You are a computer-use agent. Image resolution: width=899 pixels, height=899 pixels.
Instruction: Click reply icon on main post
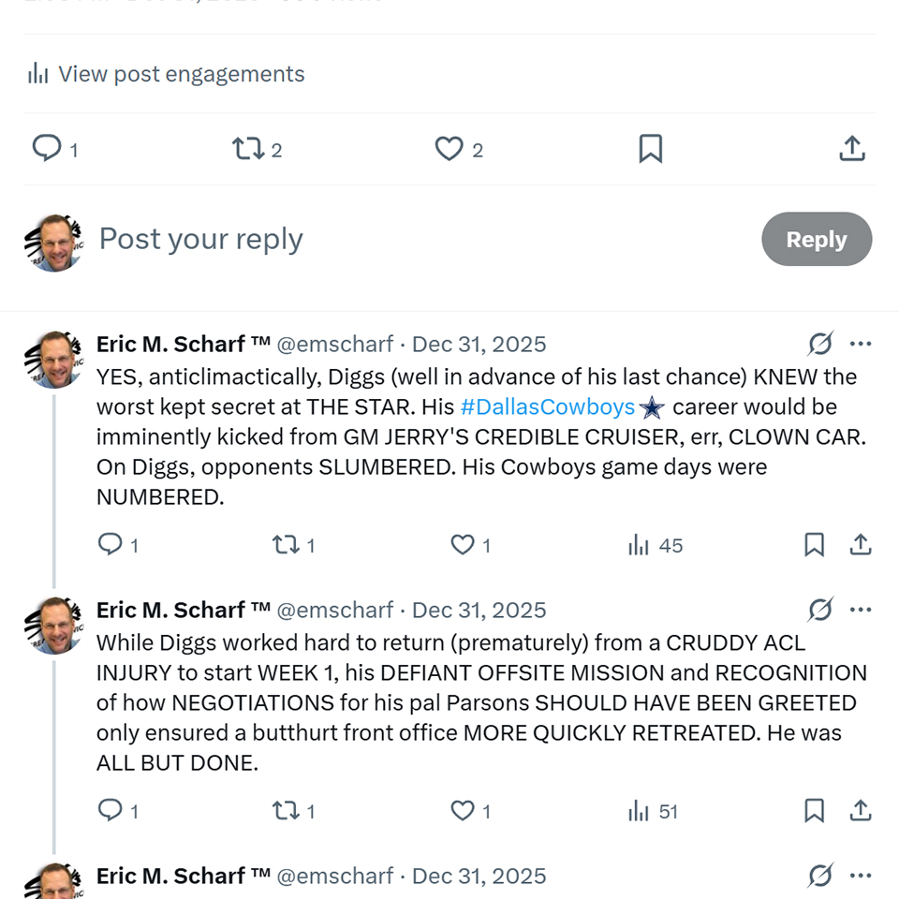click(47, 148)
